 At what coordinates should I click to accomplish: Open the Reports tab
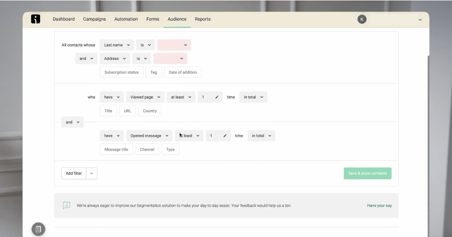click(x=203, y=19)
